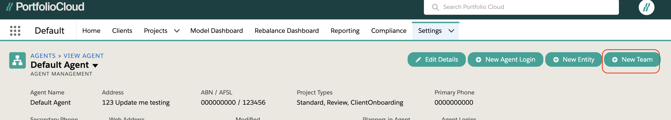This screenshot has width=671, height=120.
Task: Click the agent hierarchy icon
Action: click(x=17, y=60)
